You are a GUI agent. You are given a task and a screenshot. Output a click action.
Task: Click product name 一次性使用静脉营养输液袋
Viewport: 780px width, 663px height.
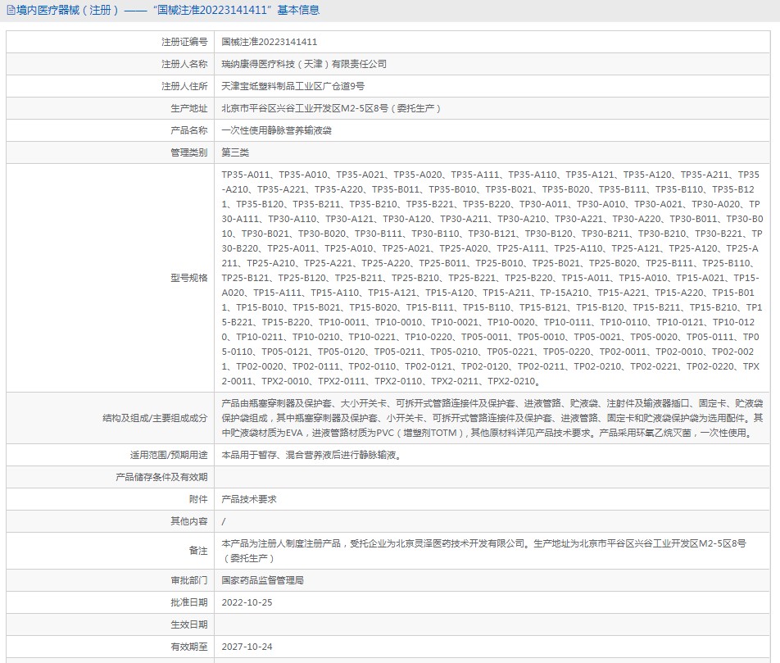pos(277,130)
